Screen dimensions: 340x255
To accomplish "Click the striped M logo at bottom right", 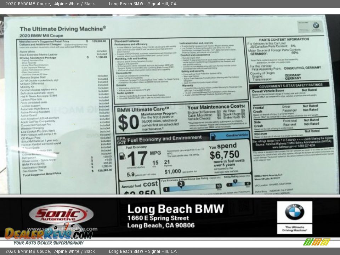I will pyautogui.click(x=317, y=242).
